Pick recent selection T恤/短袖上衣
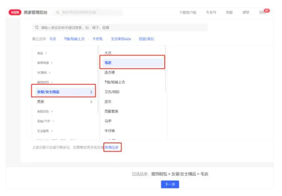282x196 pixels. (x=74, y=39)
